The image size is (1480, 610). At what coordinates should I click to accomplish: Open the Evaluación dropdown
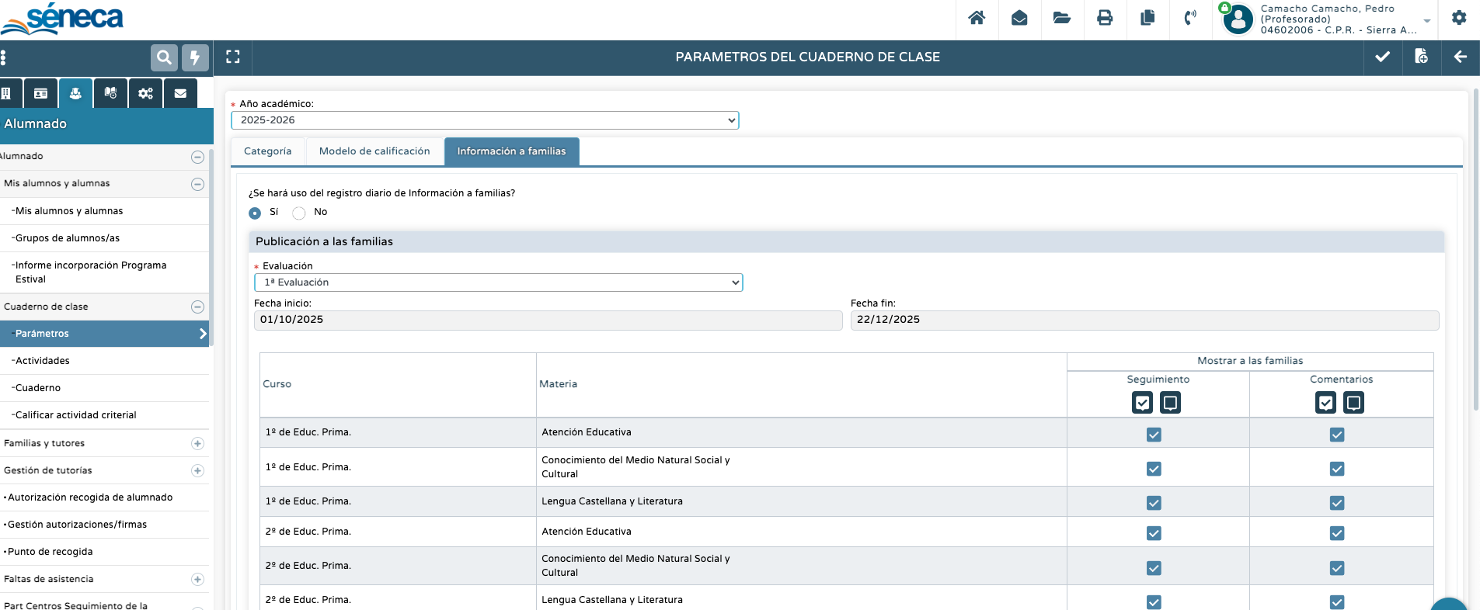(x=498, y=282)
